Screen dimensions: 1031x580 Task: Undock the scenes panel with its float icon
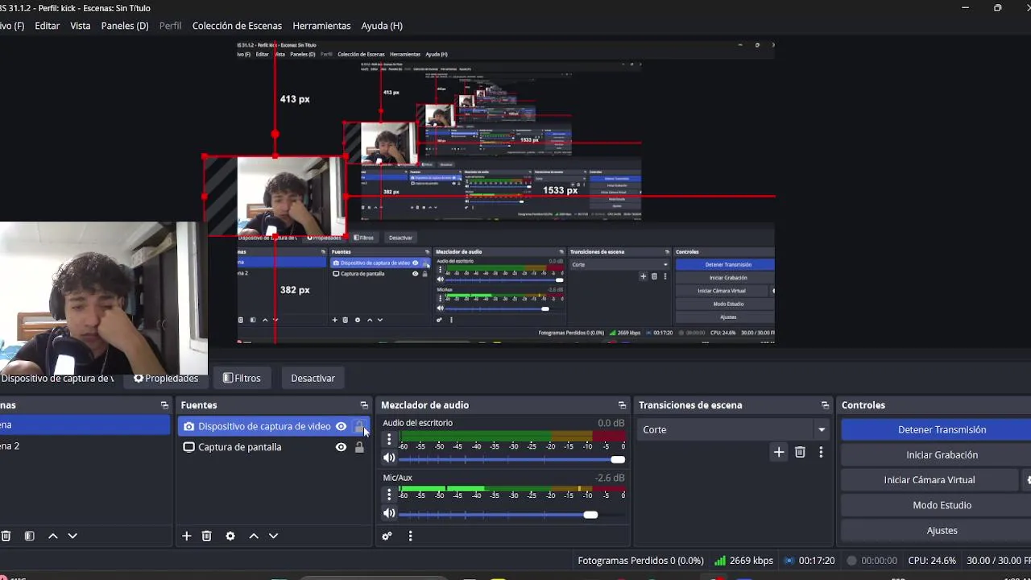[164, 405]
